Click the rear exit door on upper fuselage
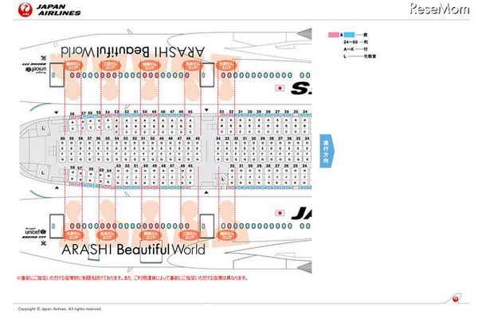This screenshot has height=319, width=486. coord(57,74)
